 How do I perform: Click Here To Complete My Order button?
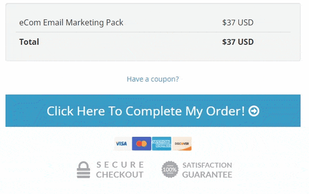point(153,111)
